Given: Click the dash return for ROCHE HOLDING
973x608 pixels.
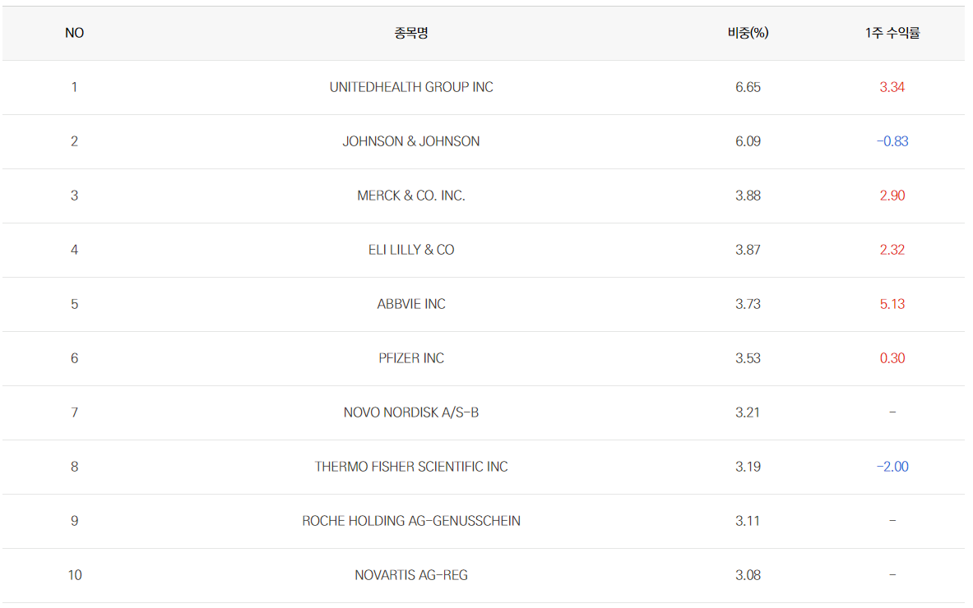Looking at the screenshot, I should click(892, 521).
